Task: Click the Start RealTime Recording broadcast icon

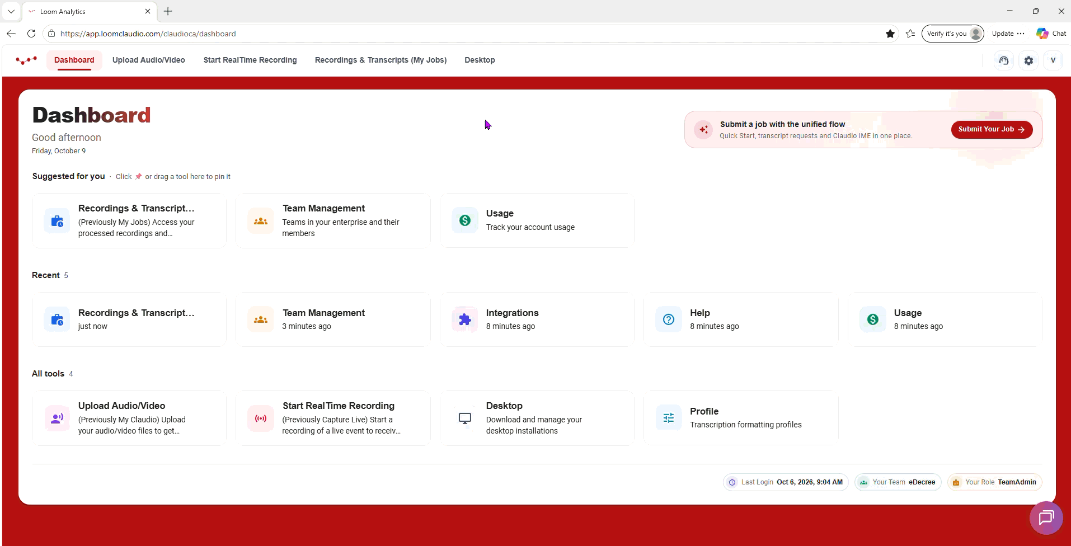Action: tap(261, 418)
